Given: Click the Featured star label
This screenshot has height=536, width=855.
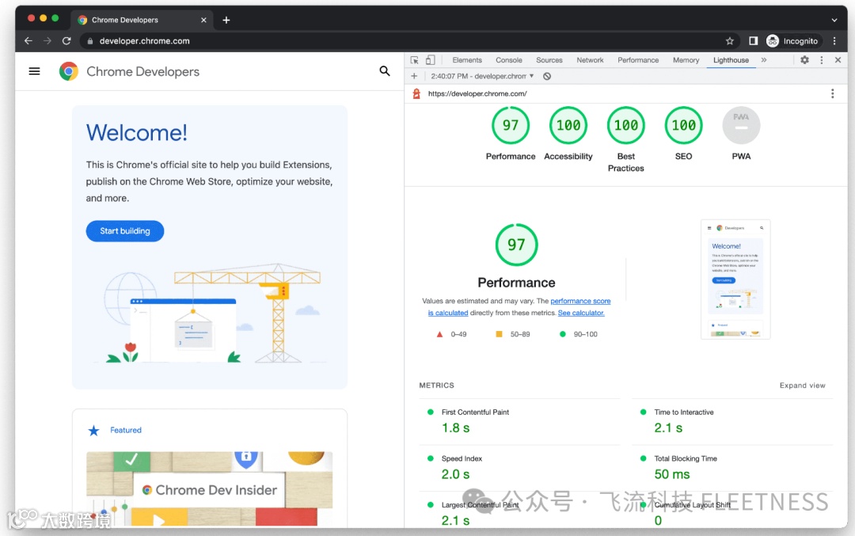Looking at the screenshot, I should tap(115, 430).
